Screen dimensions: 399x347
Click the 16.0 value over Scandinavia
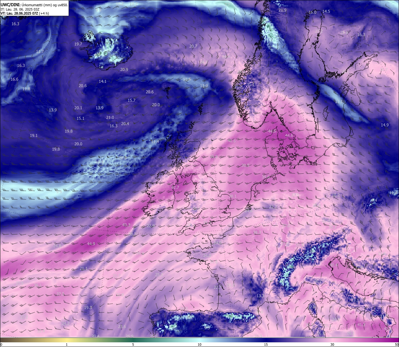point(312,12)
